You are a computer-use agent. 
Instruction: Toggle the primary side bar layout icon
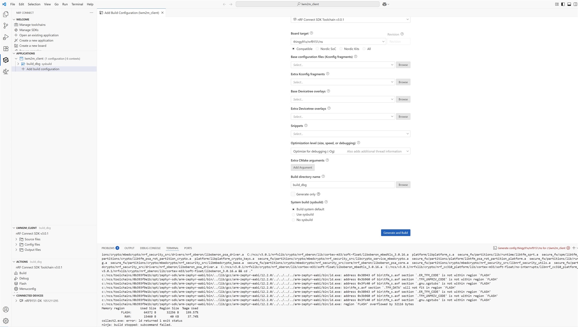point(563,4)
